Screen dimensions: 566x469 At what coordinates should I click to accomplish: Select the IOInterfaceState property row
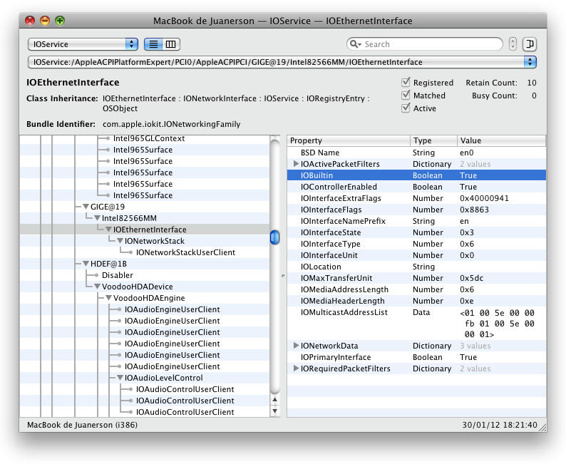click(x=416, y=232)
